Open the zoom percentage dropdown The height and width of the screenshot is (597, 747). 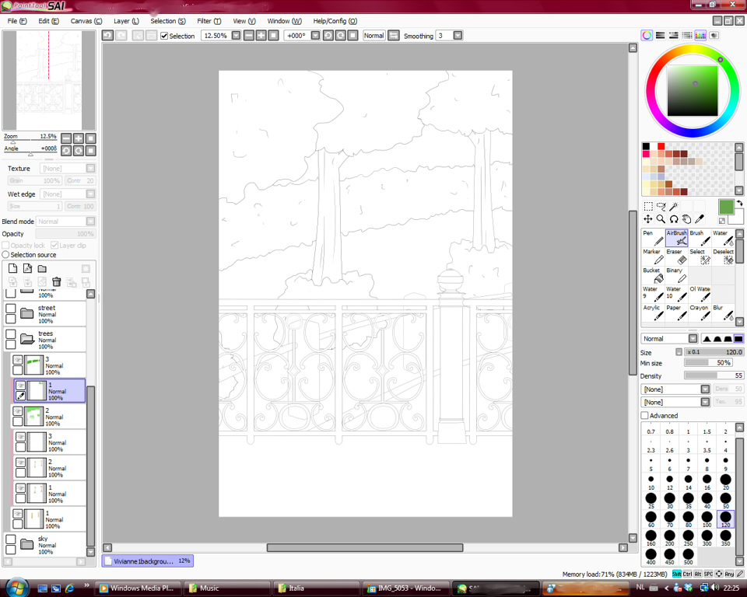[x=236, y=36]
